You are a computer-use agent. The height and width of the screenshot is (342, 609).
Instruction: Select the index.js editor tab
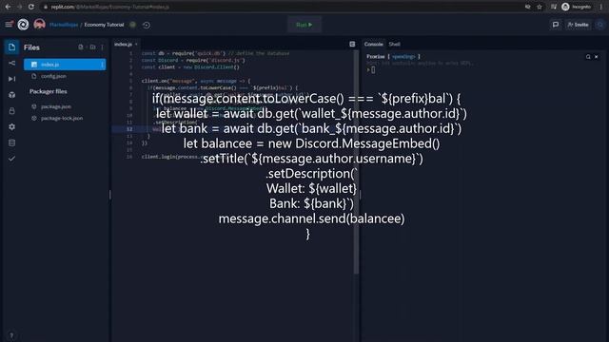[x=123, y=45]
